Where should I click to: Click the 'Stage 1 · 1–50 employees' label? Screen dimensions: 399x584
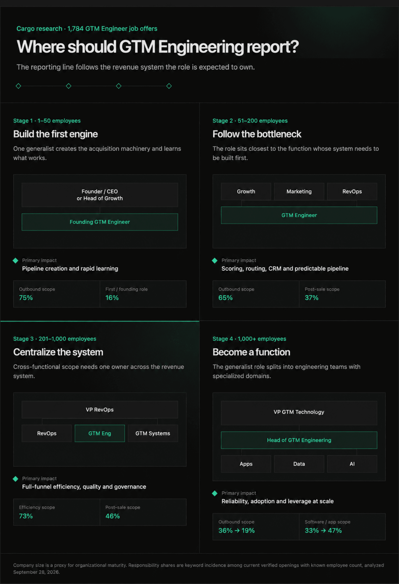click(47, 121)
